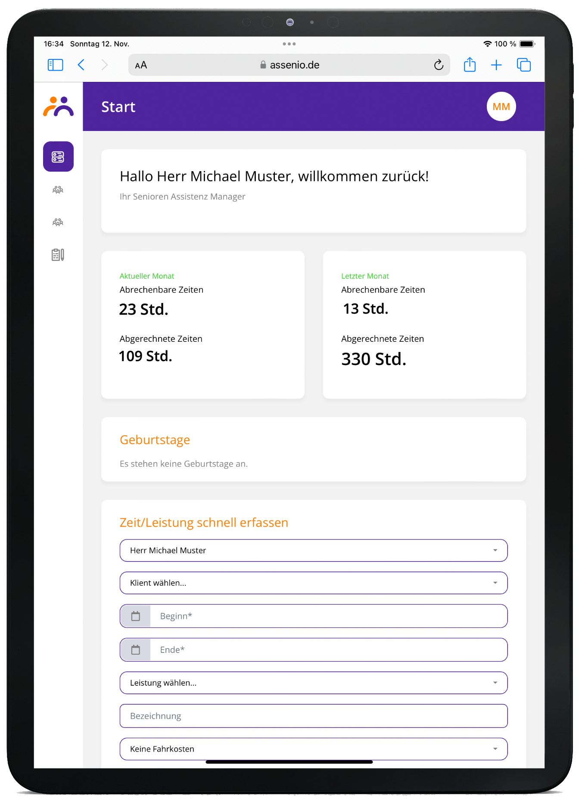This screenshot has width=579, height=799.
Task: Tap the home indicator bar
Action: coord(289,762)
